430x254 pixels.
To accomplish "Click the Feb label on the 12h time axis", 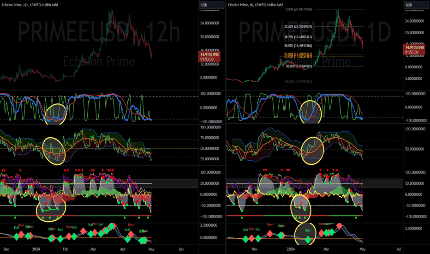I will coord(65,249).
